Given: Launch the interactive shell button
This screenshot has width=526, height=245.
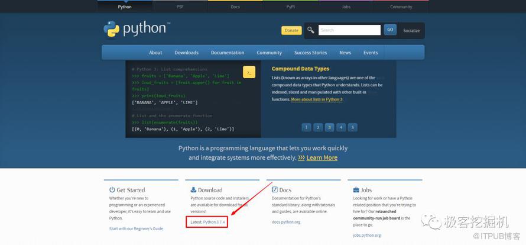Looking at the screenshot, I should coord(249,72).
